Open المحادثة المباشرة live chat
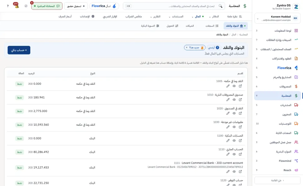 click(47, 6)
